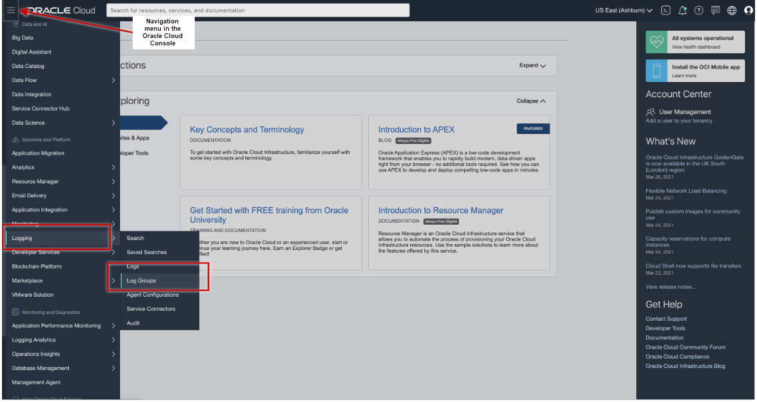
Task: Open Marketplace menu item
Action: point(27,281)
